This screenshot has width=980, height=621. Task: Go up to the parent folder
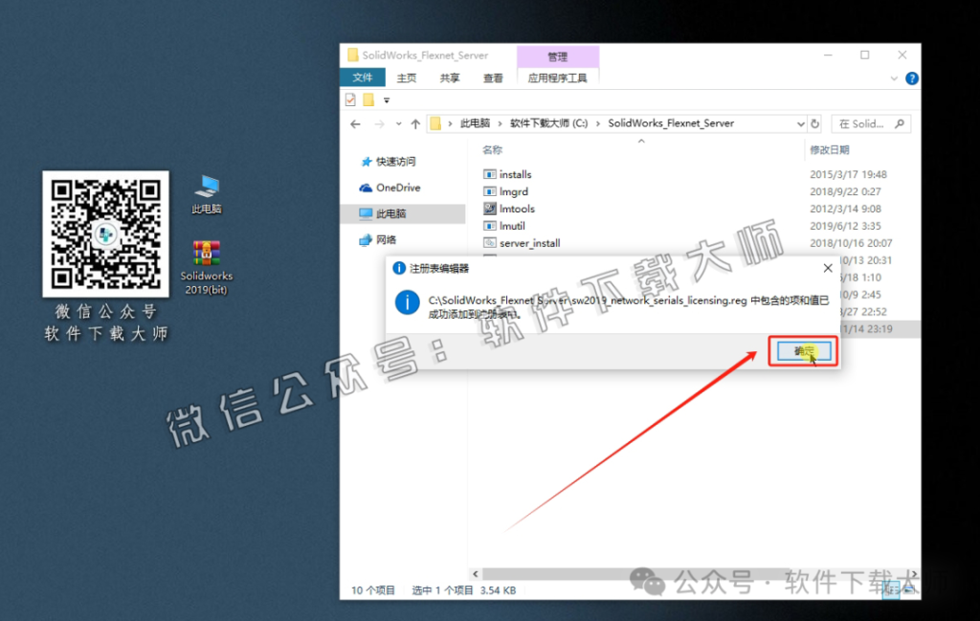coord(413,123)
